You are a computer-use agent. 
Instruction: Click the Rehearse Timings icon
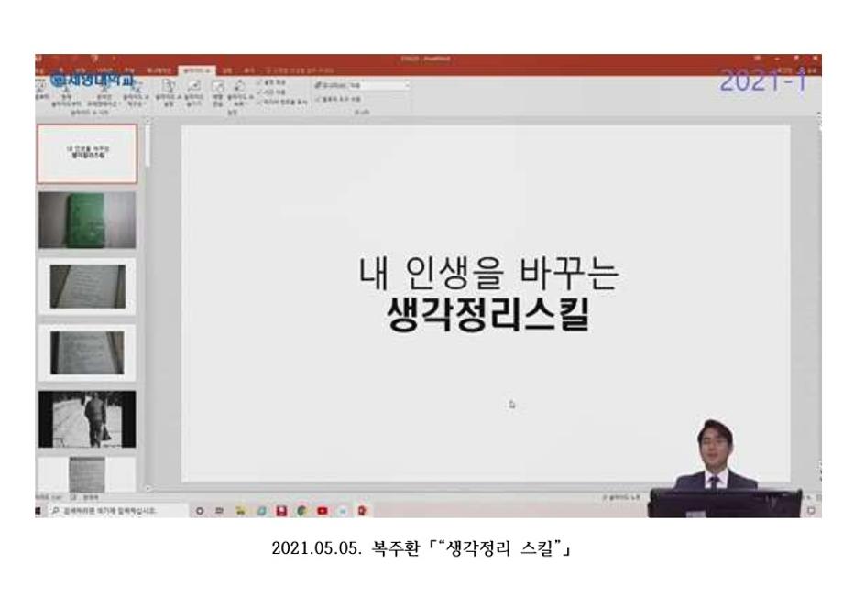coord(218,82)
